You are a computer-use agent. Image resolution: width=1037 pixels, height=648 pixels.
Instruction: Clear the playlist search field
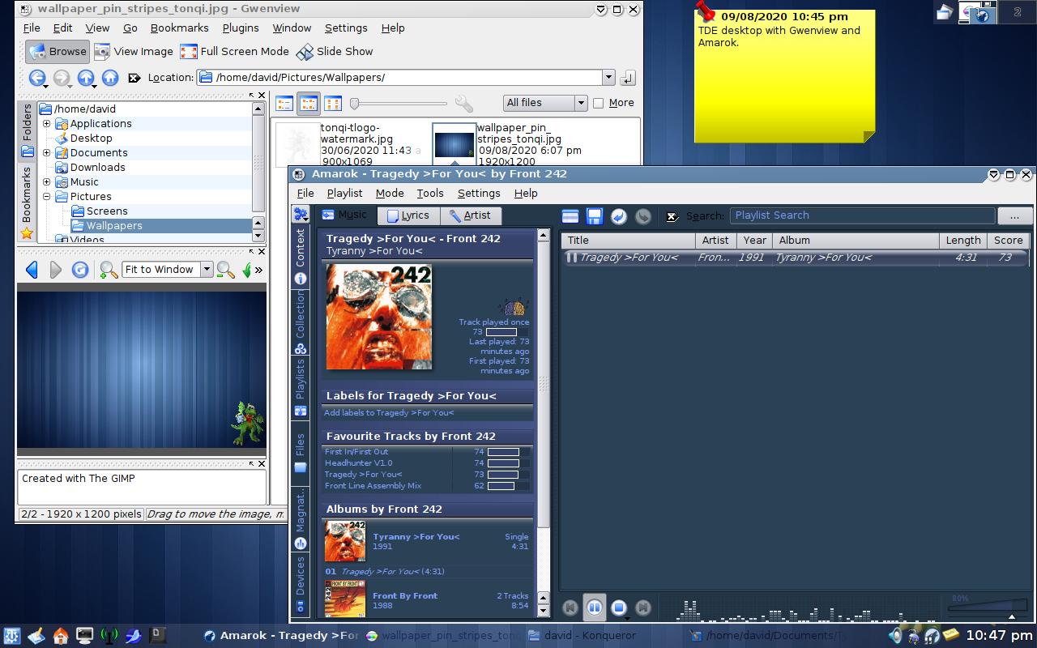click(672, 216)
